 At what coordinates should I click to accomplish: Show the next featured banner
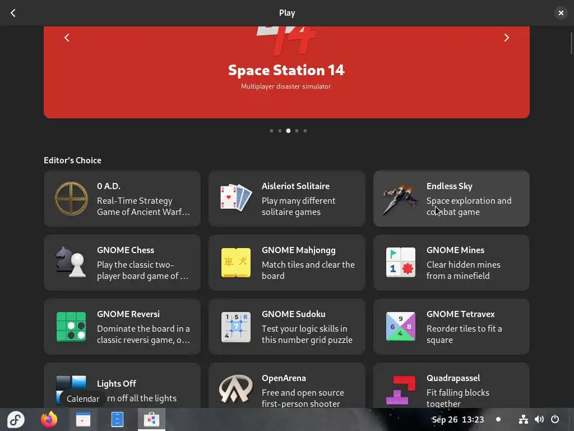click(507, 38)
